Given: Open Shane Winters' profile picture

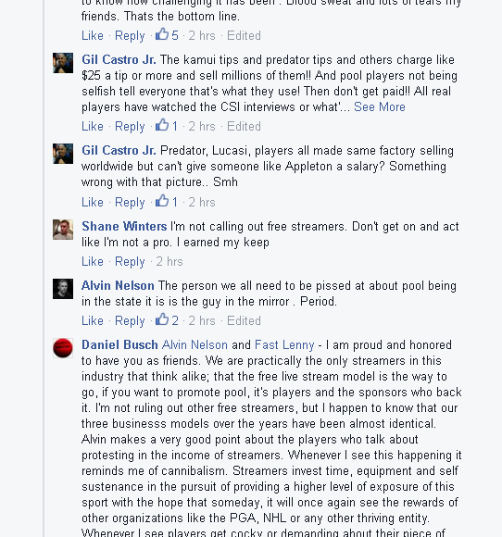Looking at the screenshot, I should [x=63, y=230].
